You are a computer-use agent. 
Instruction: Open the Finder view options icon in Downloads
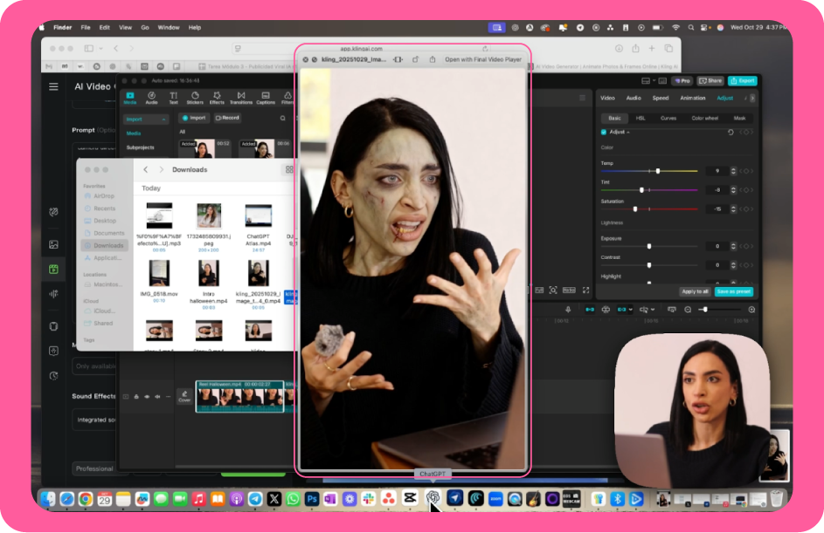coord(289,169)
